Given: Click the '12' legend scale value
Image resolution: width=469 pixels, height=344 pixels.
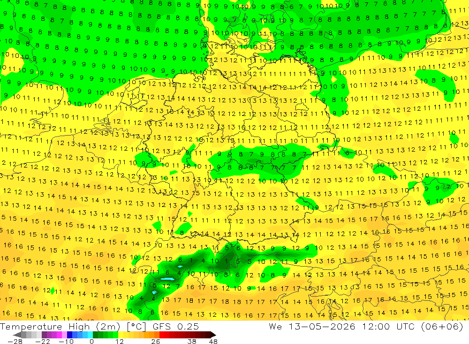Looking at the screenshot, I should 120,341.
